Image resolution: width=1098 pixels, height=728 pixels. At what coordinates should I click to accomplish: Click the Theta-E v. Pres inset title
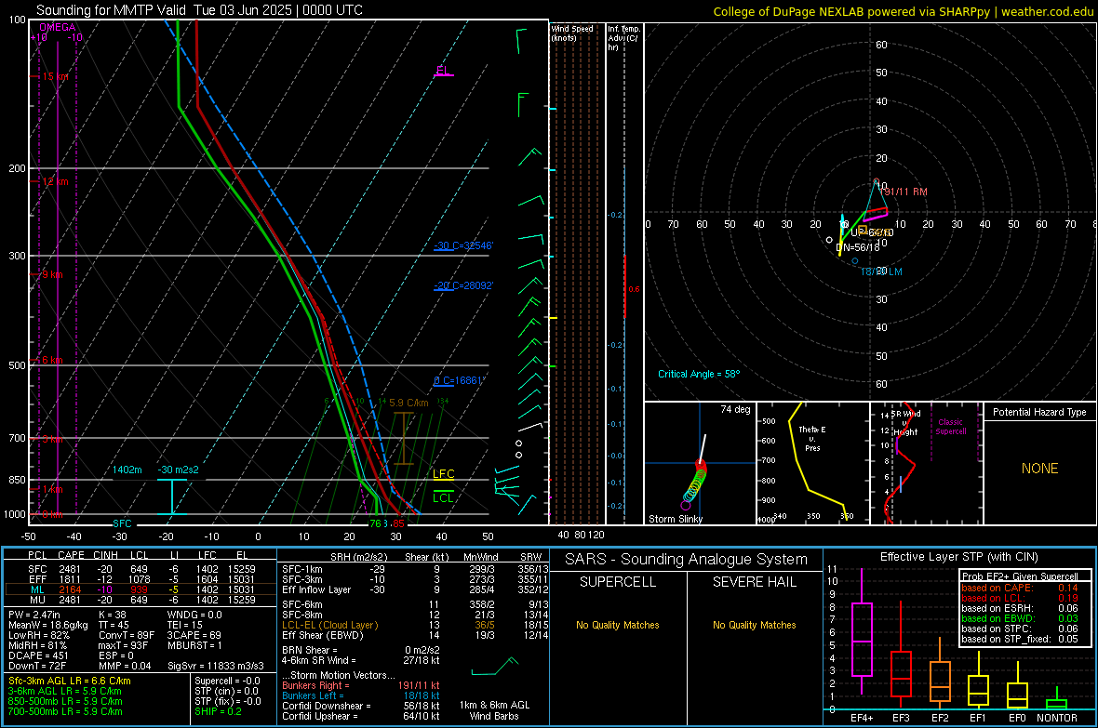click(812, 438)
